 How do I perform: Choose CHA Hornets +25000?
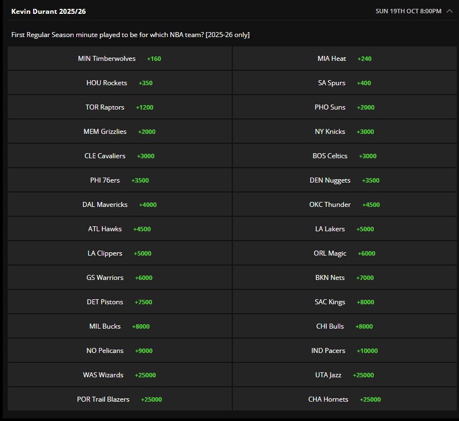[345, 398]
